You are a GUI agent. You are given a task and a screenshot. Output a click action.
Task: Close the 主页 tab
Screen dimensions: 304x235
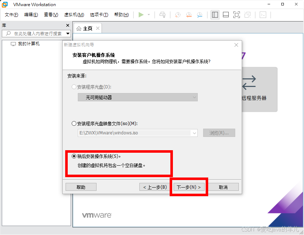pos(98,28)
